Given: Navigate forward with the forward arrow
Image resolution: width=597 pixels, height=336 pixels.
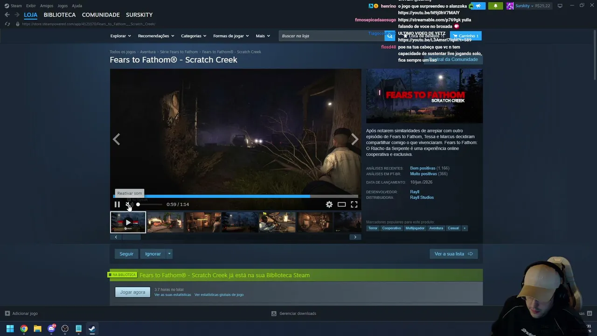Looking at the screenshot, I should pyautogui.click(x=17, y=15).
